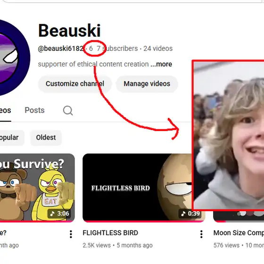Open the FLIGHTLESS BIRD thumbnail
Viewport: 264px width, 264px height.
click(x=137, y=188)
